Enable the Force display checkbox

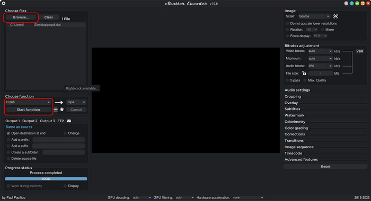(287, 36)
